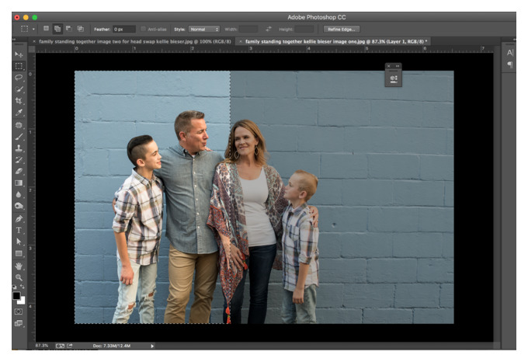The image size is (528, 362).
Task: Reset default foreground and background colors
Action: coord(15,287)
